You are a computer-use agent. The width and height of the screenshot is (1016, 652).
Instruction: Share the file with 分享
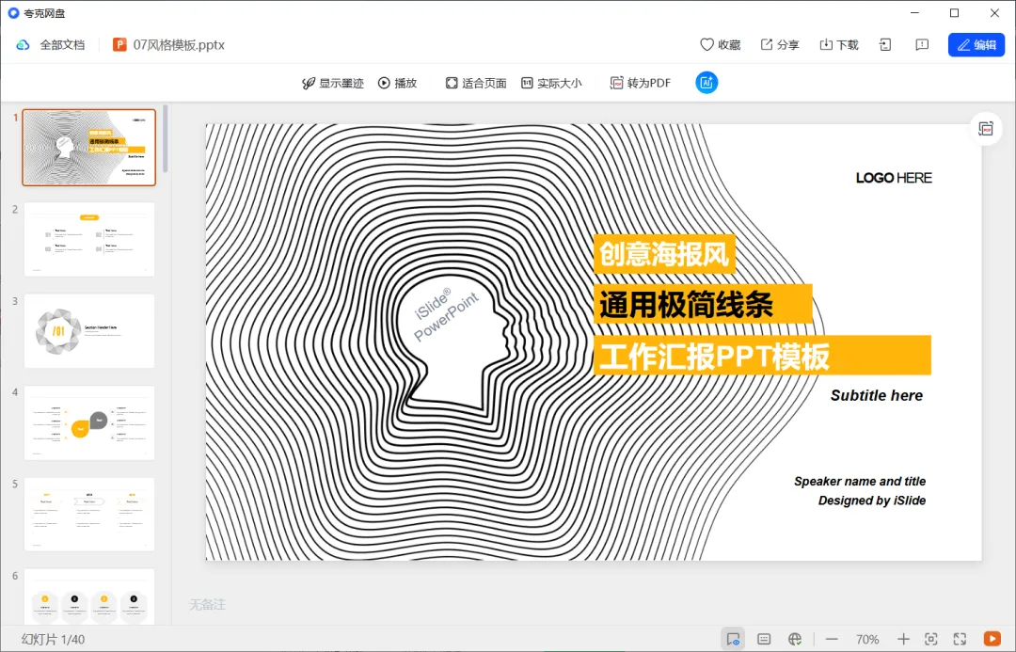pos(780,45)
